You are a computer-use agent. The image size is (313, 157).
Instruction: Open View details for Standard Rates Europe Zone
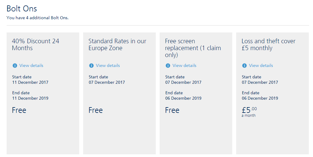click(x=108, y=65)
